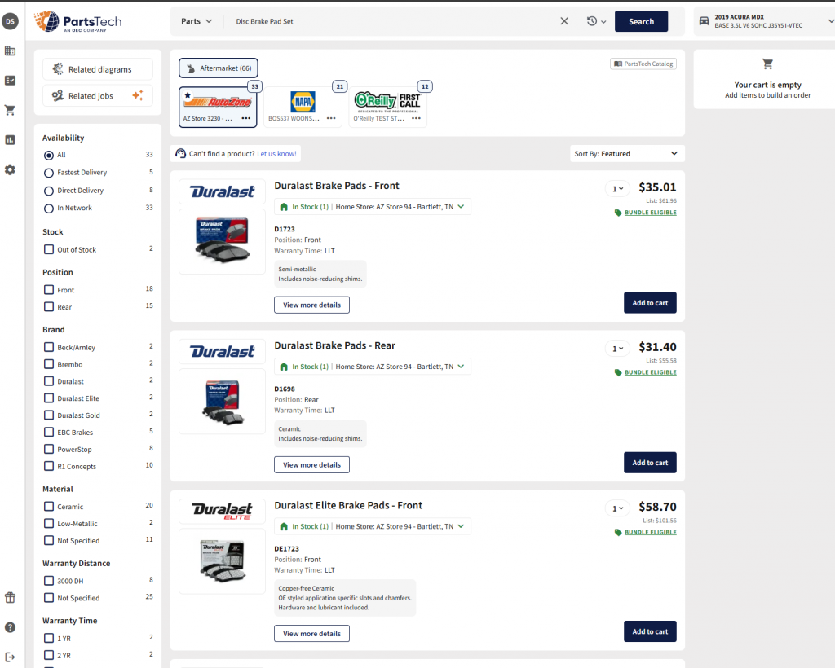Click the gift icon in left sidebar
Viewport: 835px width, 668px height.
[10, 597]
